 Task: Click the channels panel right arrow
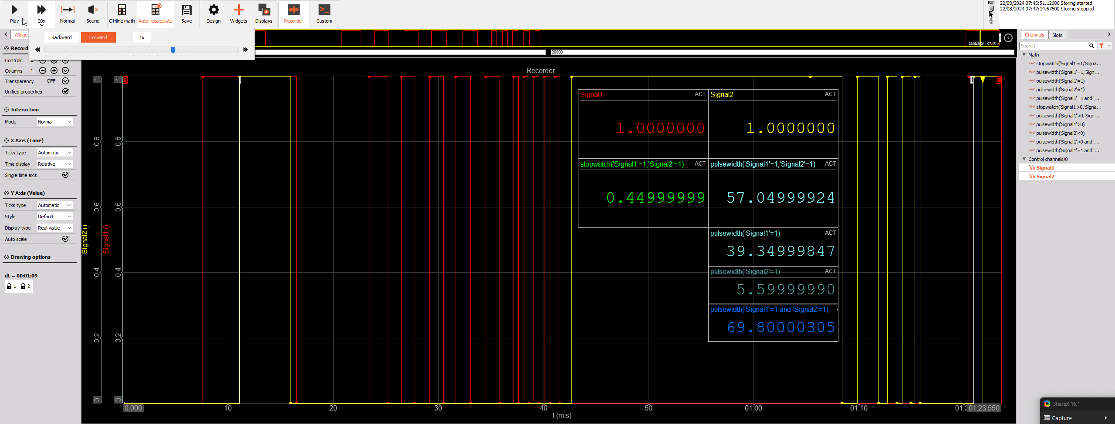[1109, 34]
